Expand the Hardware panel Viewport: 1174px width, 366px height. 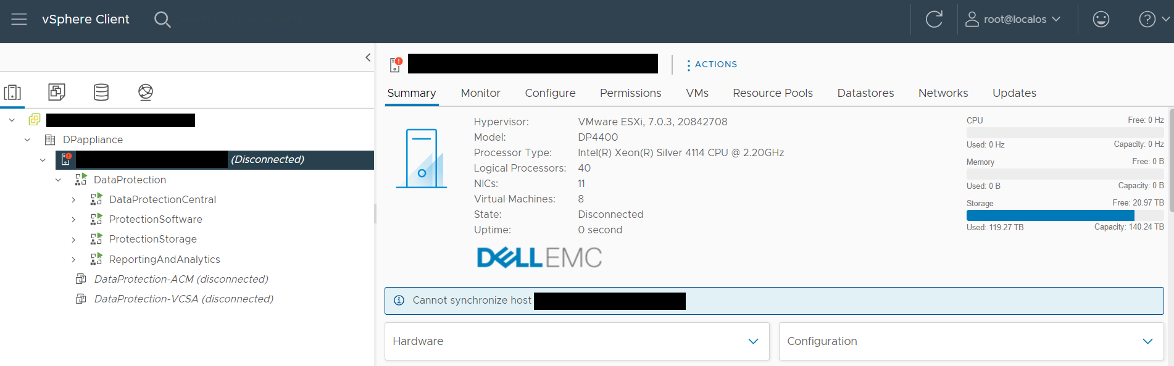point(577,341)
